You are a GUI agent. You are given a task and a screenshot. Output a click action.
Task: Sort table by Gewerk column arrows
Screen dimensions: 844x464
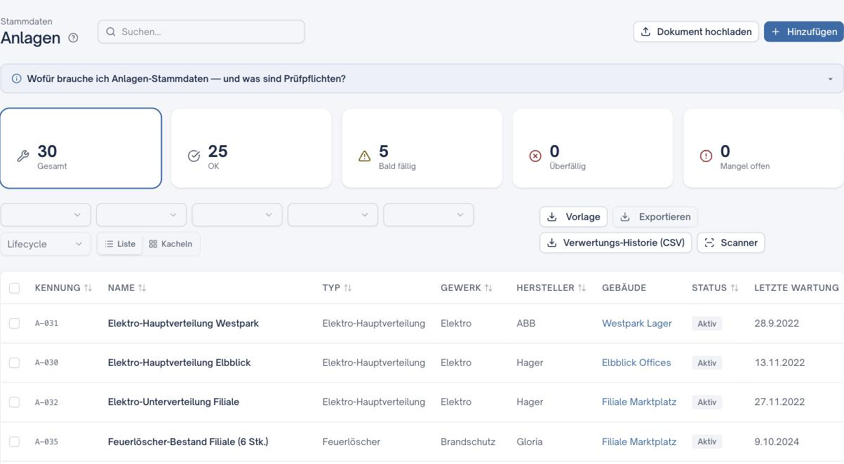click(488, 288)
